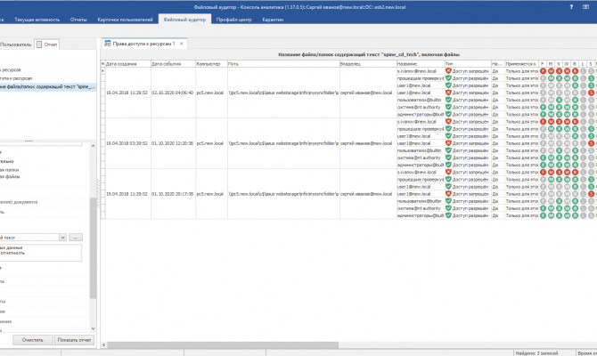This screenshot has width=597, height=356.
Task: Select the Отчет panel tab
Action: [47, 44]
